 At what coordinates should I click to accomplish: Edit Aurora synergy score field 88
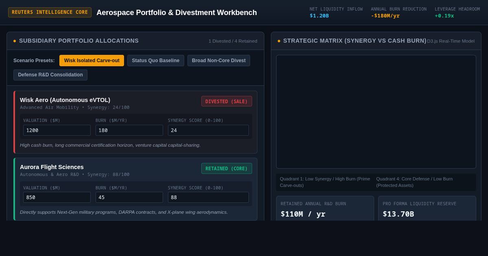(x=208, y=197)
